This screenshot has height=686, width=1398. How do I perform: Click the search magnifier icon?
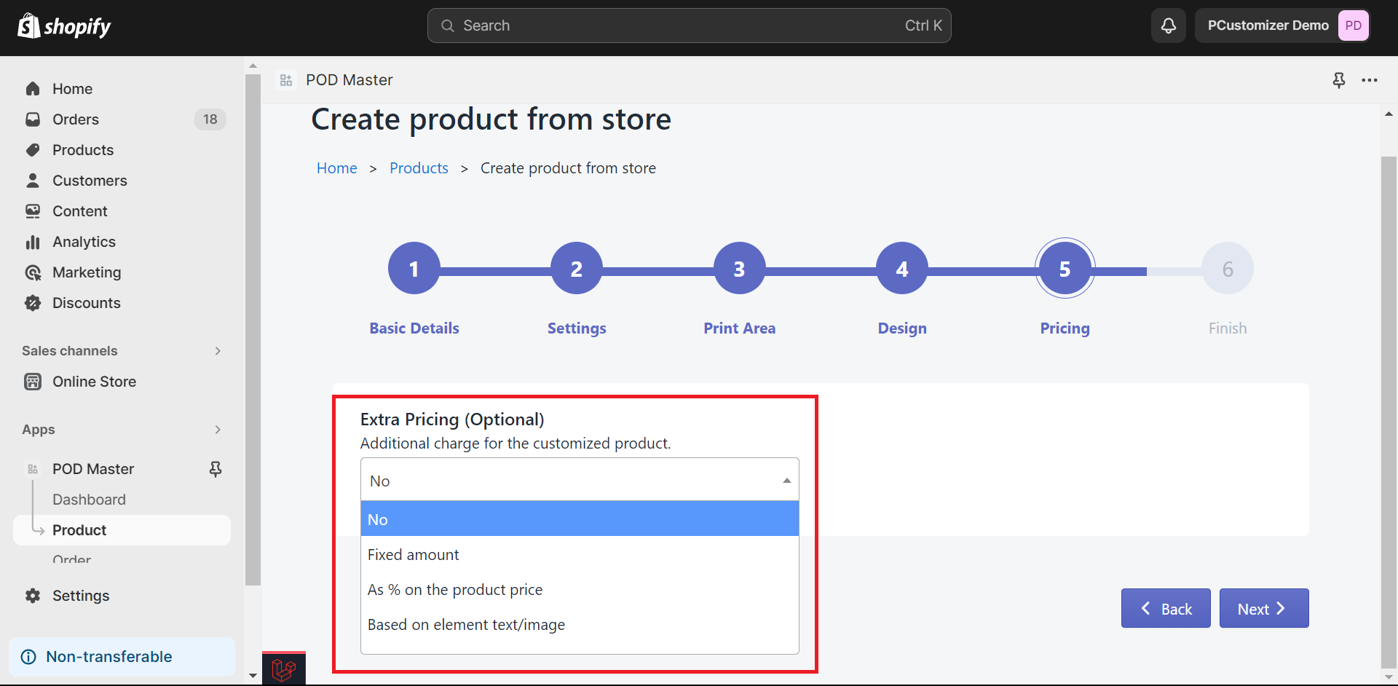[448, 25]
